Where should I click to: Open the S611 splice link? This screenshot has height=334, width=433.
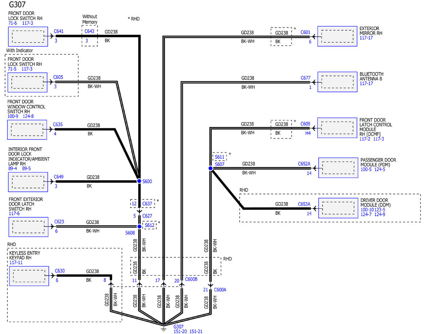[219, 157]
